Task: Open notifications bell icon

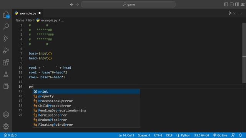Action: [240, 135]
